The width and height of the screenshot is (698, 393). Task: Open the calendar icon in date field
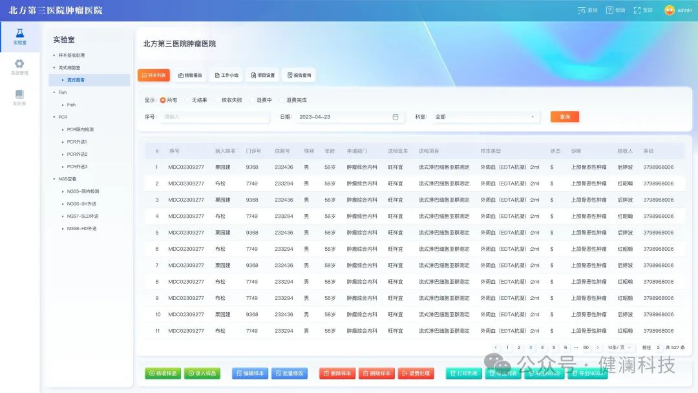[x=396, y=117]
